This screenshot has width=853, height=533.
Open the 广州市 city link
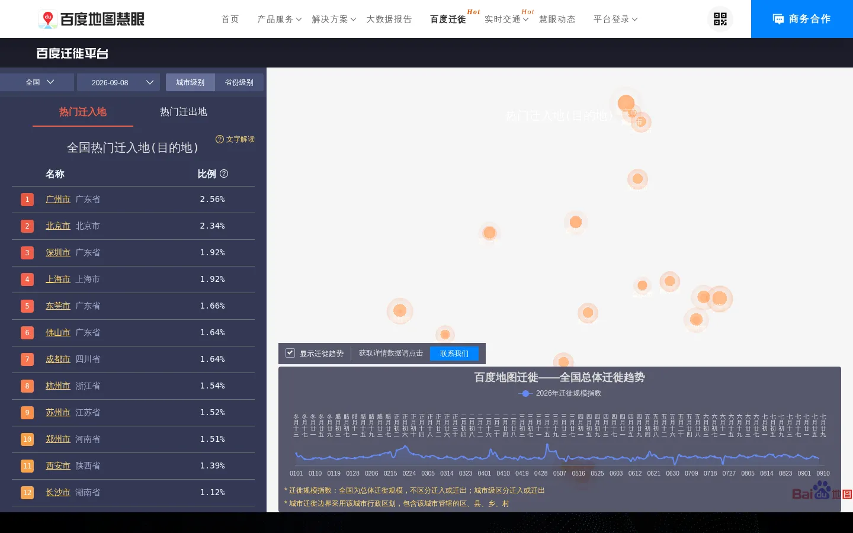(58, 200)
